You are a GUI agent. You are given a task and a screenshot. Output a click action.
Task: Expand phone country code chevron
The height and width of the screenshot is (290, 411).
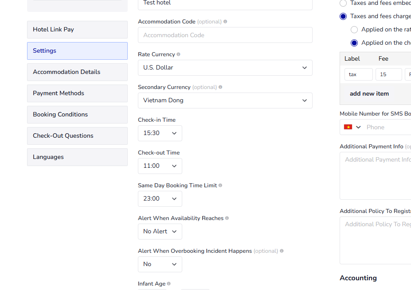click(358, 127)
